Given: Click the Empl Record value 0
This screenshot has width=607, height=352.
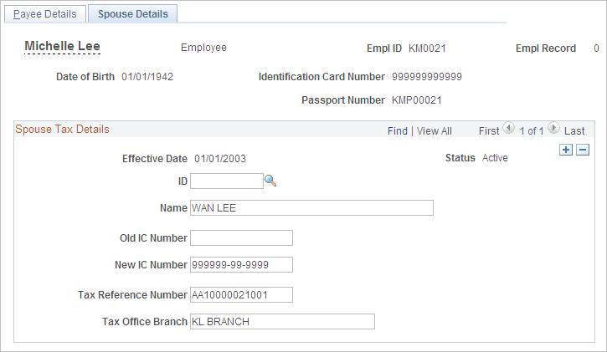Looking at the screenshot, I should coord(597,48).
